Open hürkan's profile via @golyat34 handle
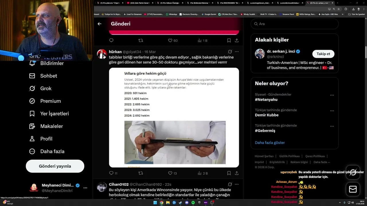Viewport: 367px width, 206px height. point(132,52)
